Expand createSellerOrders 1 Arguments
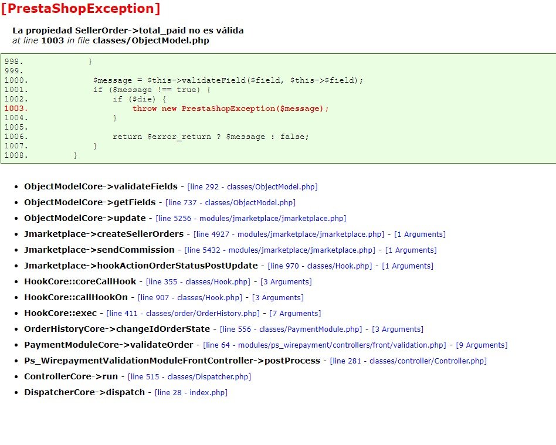The image size is (556, 445). pyautogui.click(x=420, y=235)
